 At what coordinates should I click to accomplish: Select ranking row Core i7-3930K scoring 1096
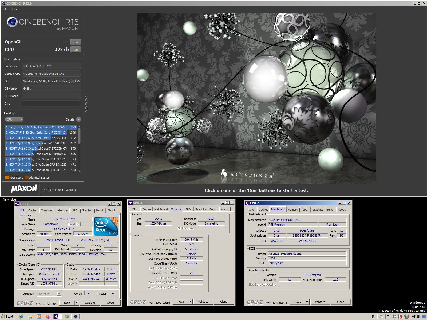coord(41,133)
